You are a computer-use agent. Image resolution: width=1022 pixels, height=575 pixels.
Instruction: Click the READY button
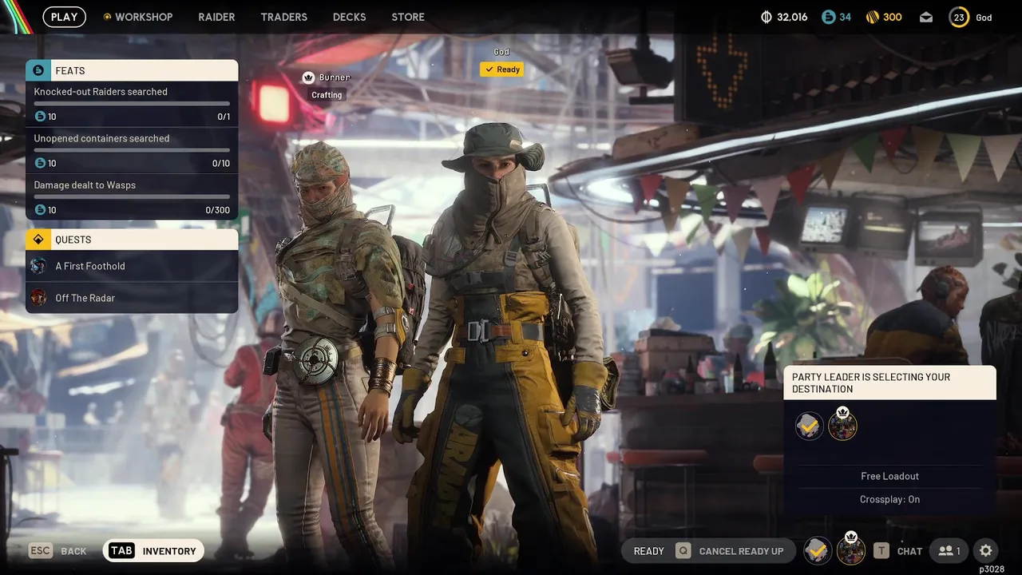pos(648,551)
